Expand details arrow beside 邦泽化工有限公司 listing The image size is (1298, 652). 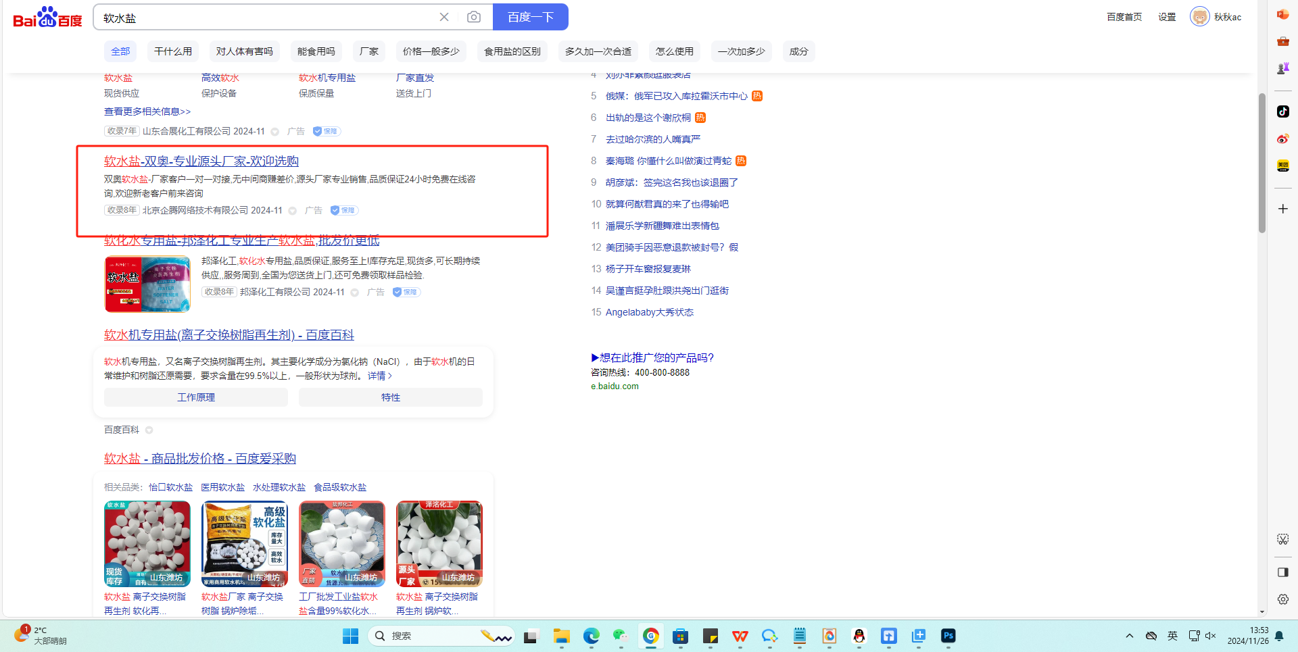pyautogui.click(x=355, y=293)
